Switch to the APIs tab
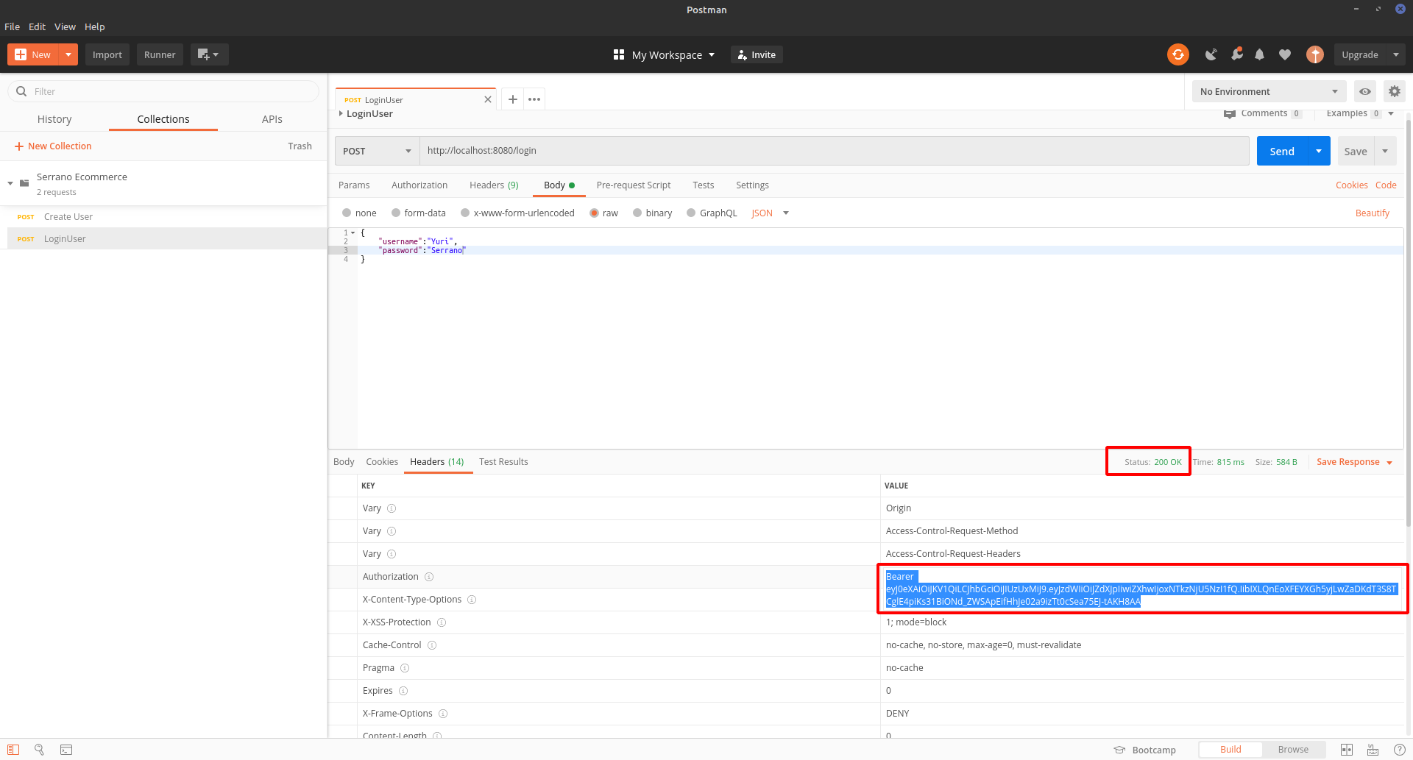The width and height of the screenshot is (1413, 760). pyautogui.click(x=272, y=119)
